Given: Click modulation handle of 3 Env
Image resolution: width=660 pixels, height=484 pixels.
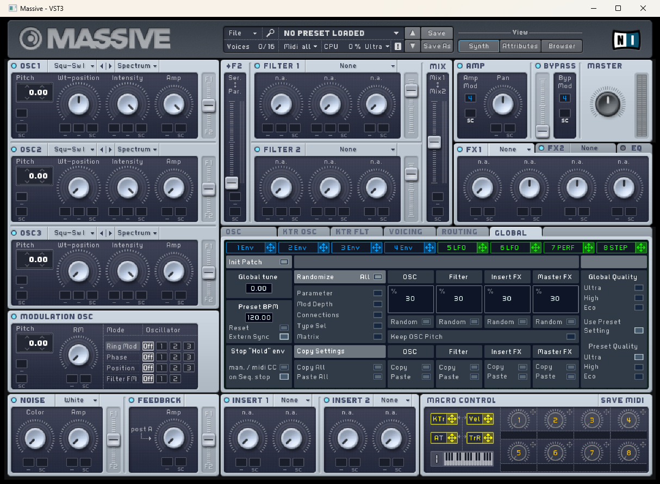Looking at the screenshot, I should [376, 248].
